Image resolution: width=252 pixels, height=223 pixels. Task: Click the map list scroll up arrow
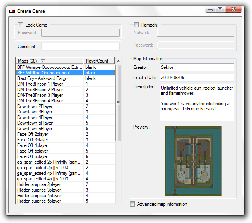118,61
